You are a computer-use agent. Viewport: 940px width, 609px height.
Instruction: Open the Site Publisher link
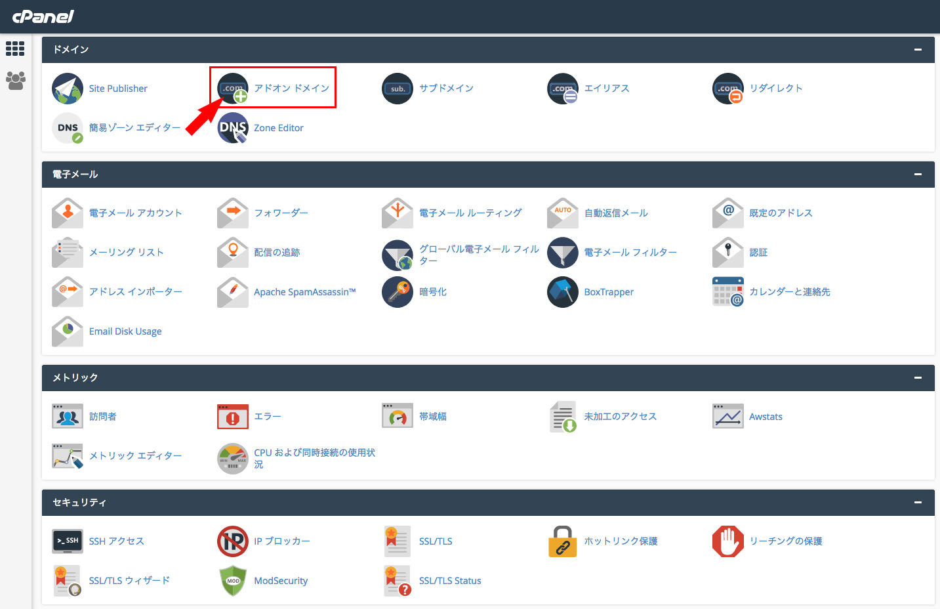pos(118,89)
